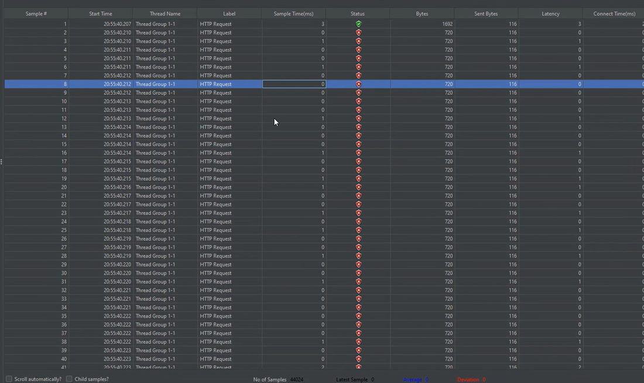Tick the 'Child samples?' checkbox

[69, 379]
